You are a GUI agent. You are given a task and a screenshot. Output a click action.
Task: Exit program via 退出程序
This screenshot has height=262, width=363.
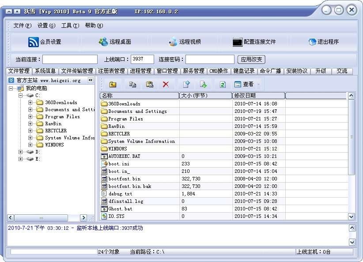323,41
